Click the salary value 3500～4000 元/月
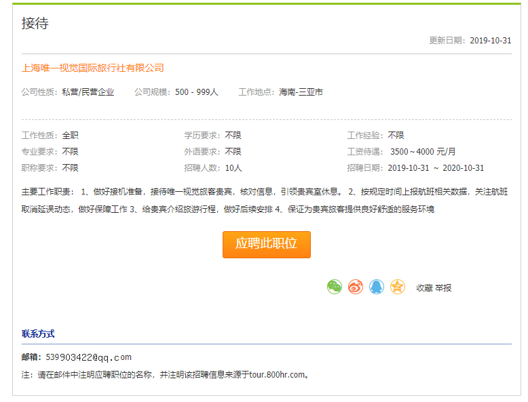 point(423,151)
